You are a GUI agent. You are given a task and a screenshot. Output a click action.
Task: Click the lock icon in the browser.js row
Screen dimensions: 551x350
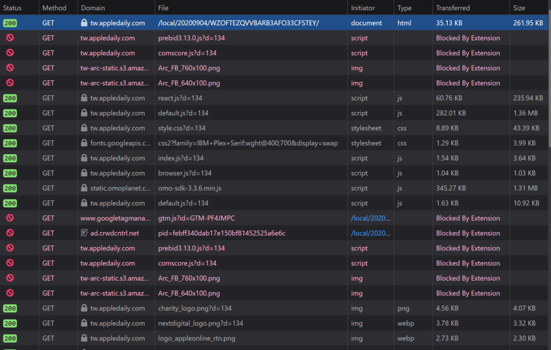(84, 173)
